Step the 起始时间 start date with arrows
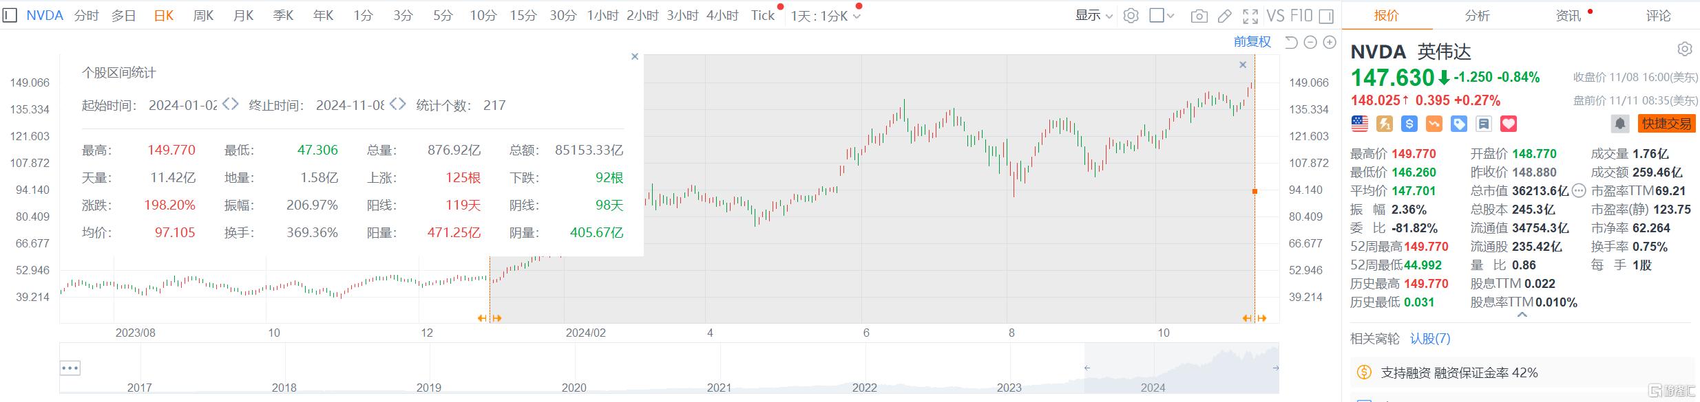Viewport: 1700px width, 402px height. pos(230,104)
